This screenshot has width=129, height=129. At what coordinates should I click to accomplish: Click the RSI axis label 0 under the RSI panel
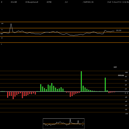tap(1, 44)
